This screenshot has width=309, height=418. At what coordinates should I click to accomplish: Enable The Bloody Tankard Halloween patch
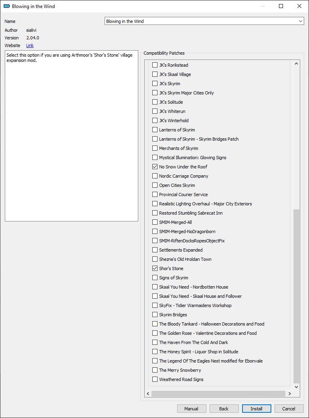[155, 324]
